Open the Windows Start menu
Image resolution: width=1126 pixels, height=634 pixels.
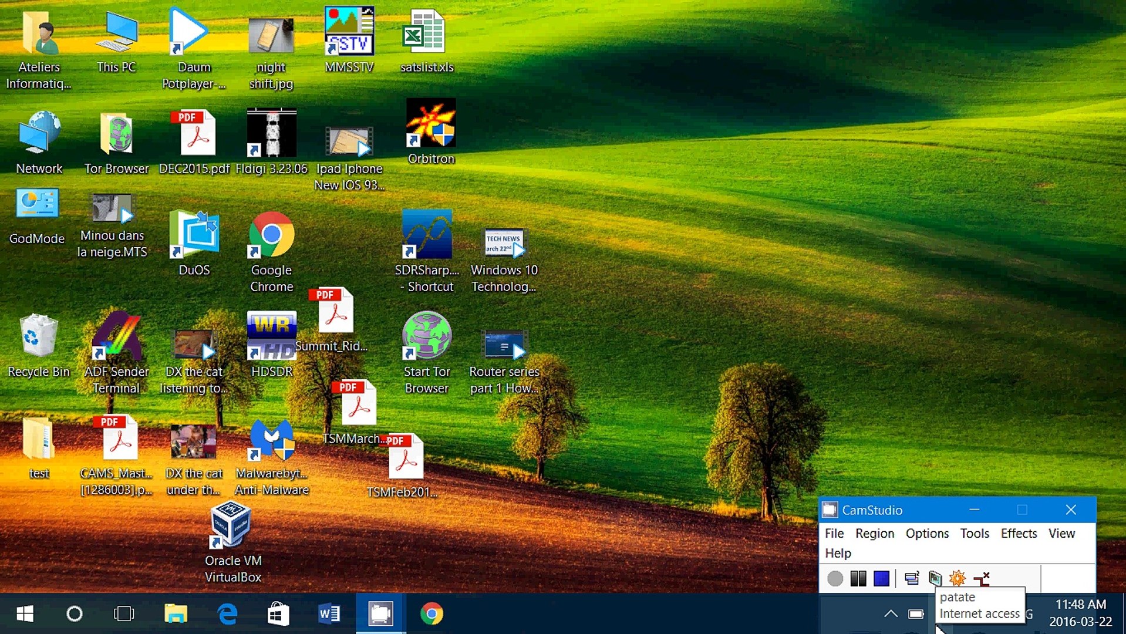(25, 614)
